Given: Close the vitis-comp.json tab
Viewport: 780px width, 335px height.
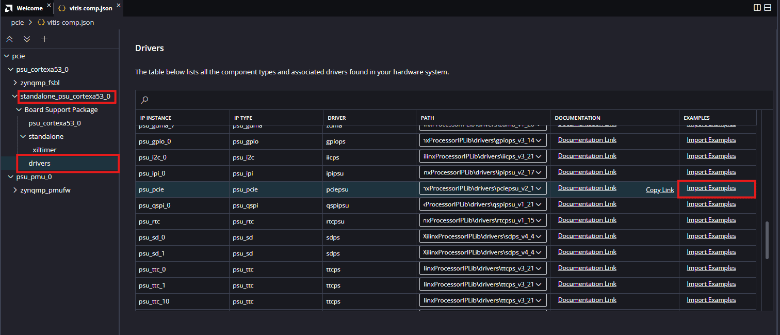Looking at the screenshot, I should click(x=118, y=6).
